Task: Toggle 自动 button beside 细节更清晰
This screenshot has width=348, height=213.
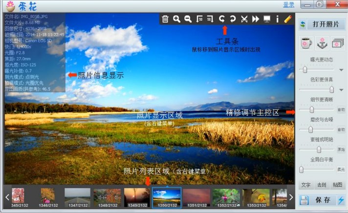Action: 341,109
